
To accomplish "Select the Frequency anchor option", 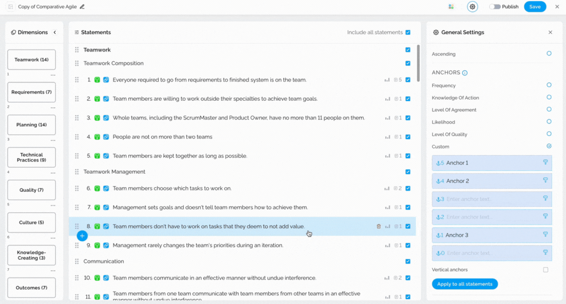I will (548, 85).
